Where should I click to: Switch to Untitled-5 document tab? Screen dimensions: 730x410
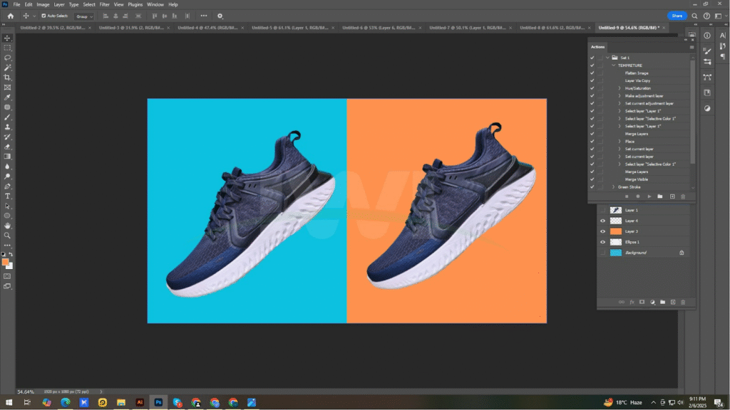290,28
